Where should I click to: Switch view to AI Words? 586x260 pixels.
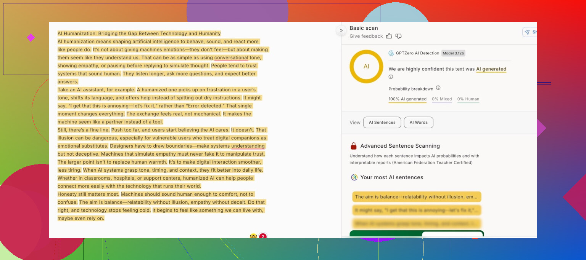click(x=419, y=123)
